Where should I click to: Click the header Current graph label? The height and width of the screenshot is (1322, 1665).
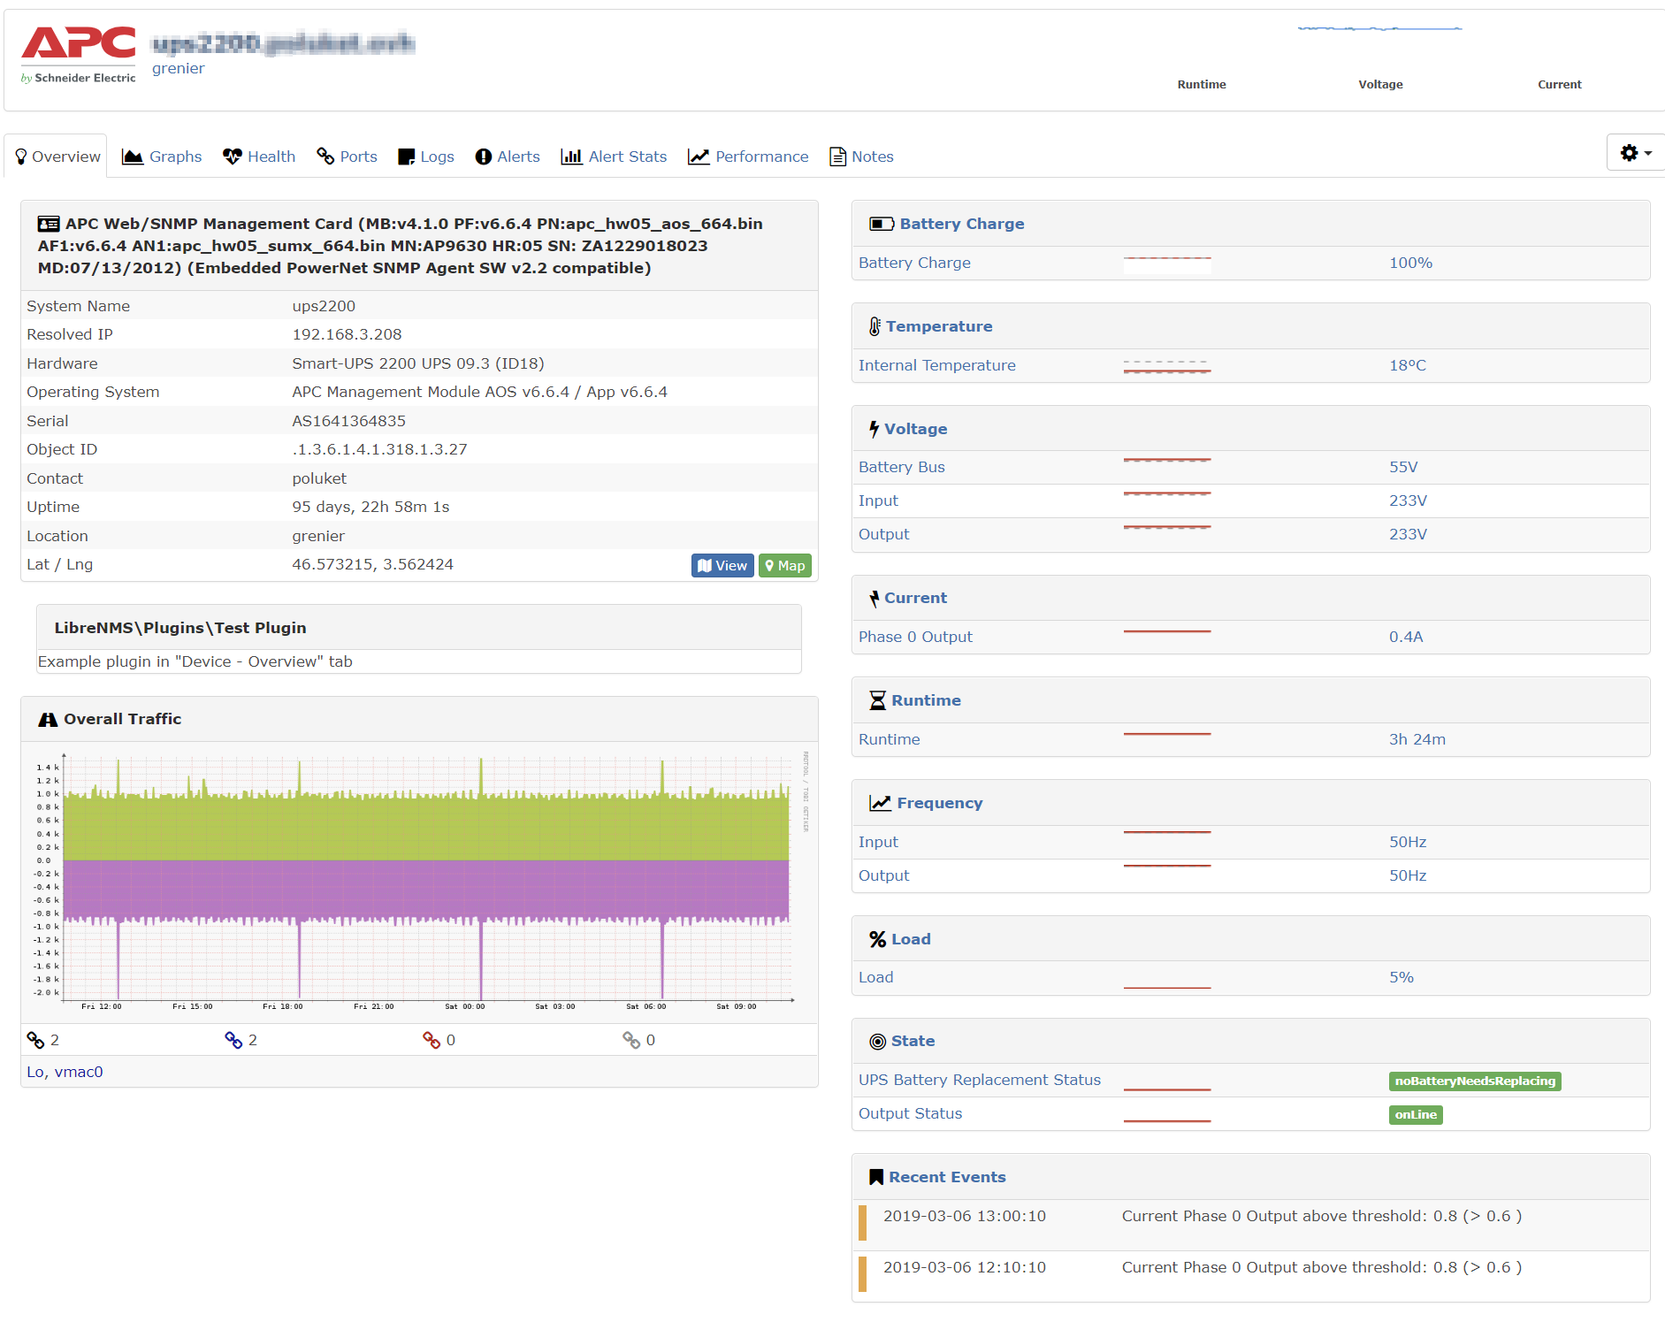coord(1560,84)
